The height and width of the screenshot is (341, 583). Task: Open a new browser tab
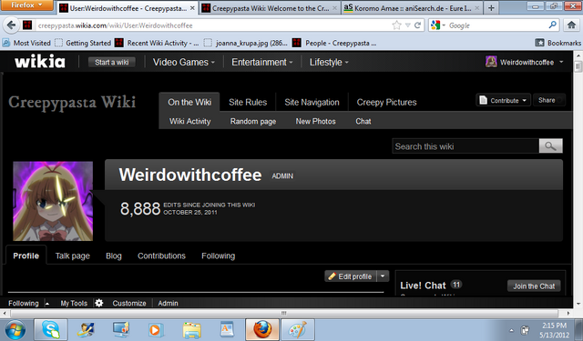491,8
